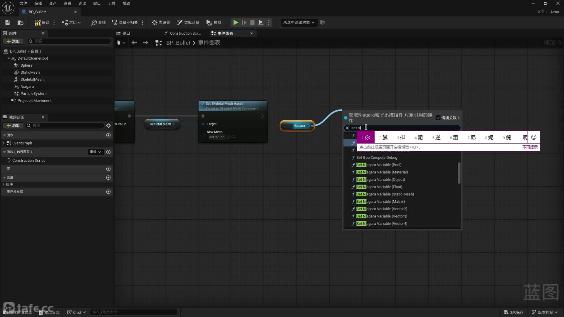This screenshot has height=317, width=564.
Task: Open Class Settings gear icon
Action: coord(155,23)
